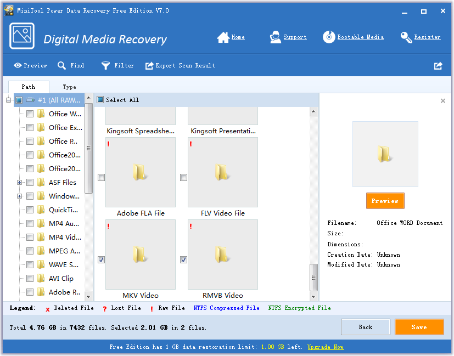
Task: Click the Export Scan Result icon
Action: [x=149, y=66]
